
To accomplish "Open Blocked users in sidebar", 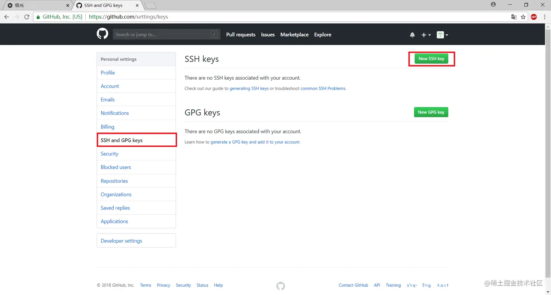I will pyautogui.click(x=136, y=167).
